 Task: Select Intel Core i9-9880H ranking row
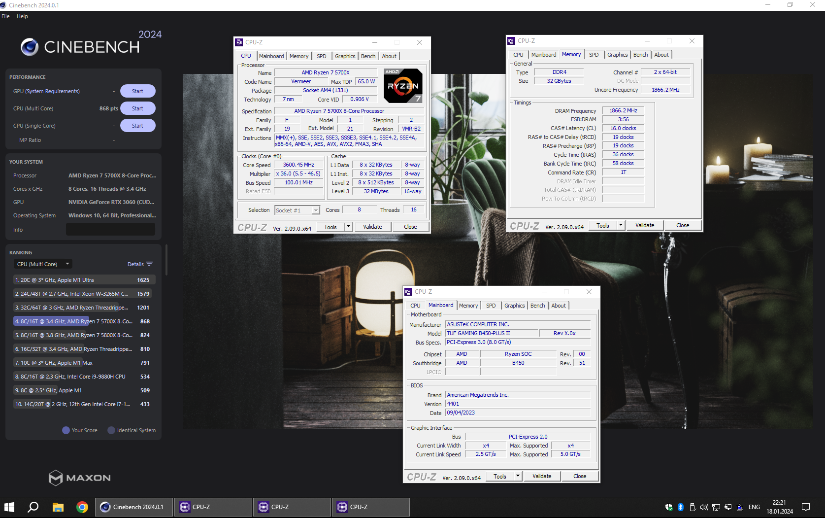pos(85,377)
